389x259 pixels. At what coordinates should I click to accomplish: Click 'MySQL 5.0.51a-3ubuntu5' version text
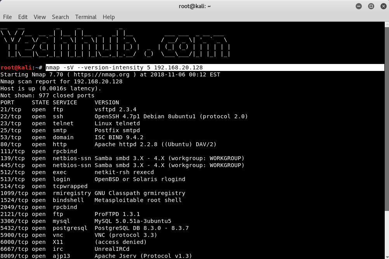pyautogui.click(x=133, y=221)
